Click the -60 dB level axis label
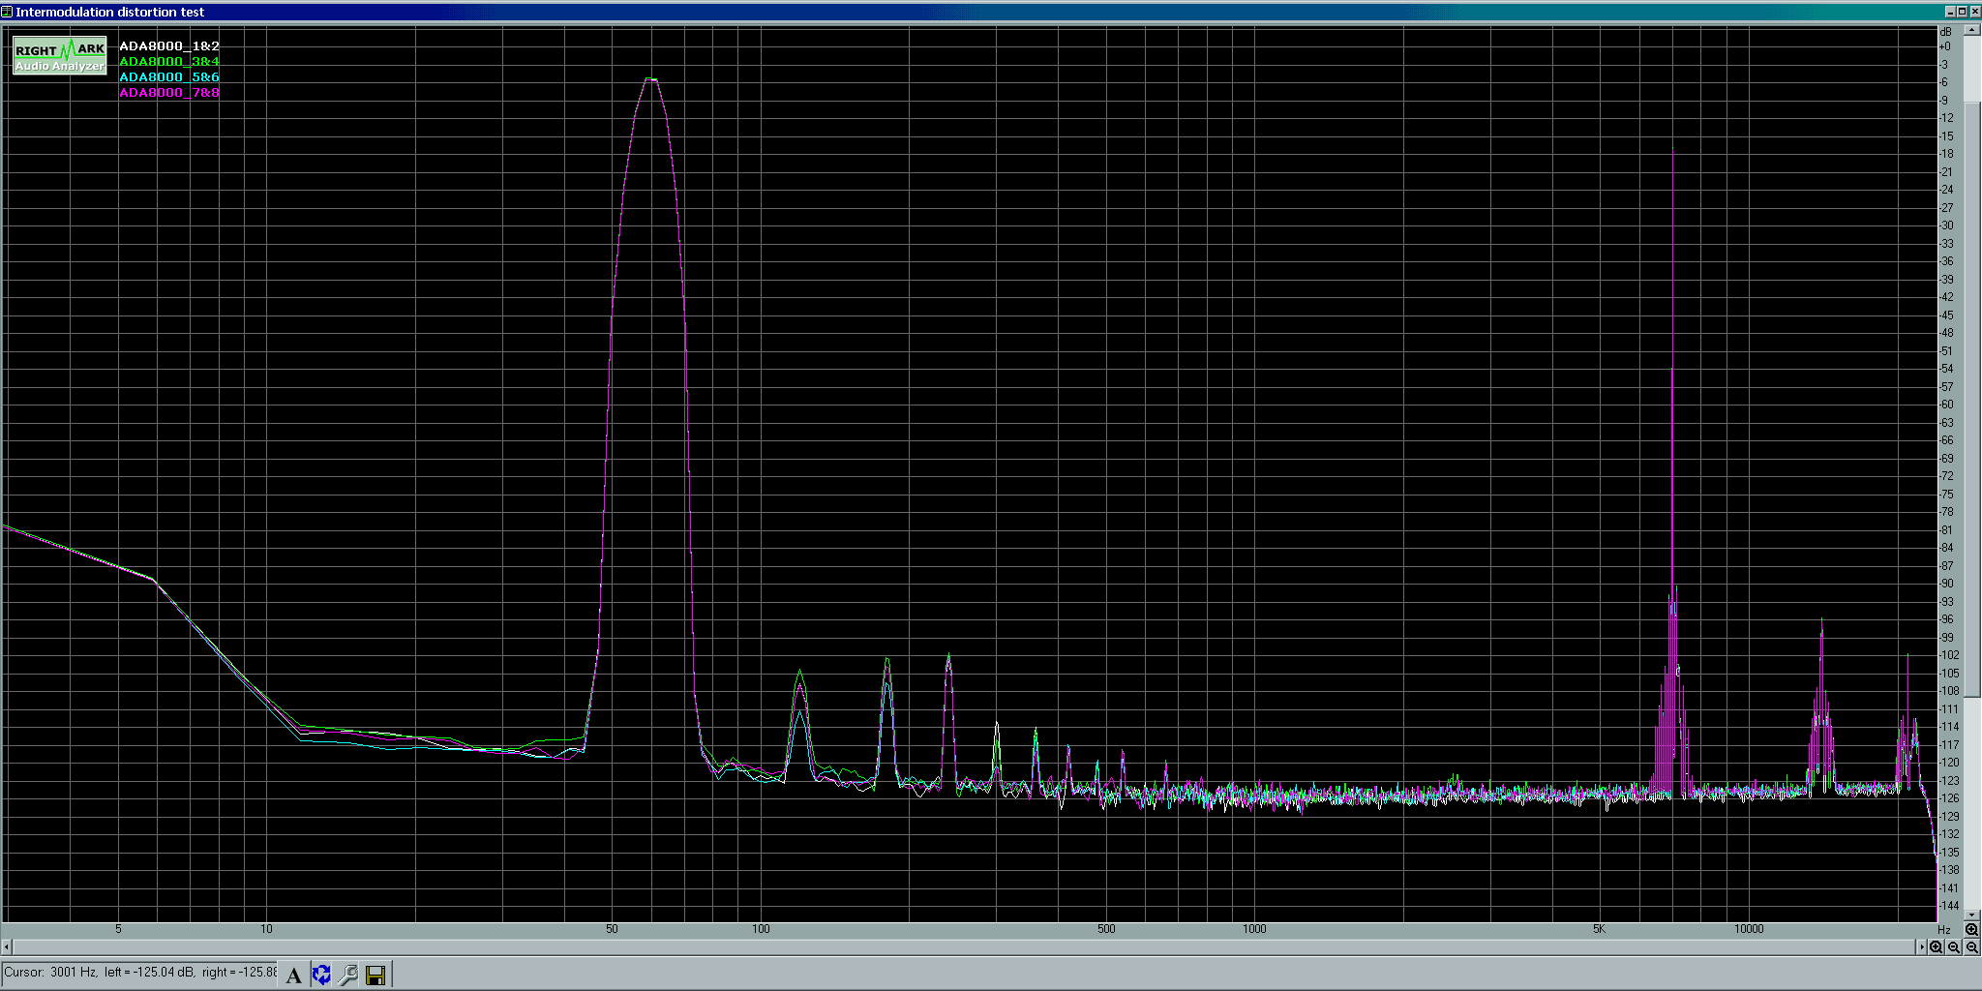 click(x=1946, y=405)
